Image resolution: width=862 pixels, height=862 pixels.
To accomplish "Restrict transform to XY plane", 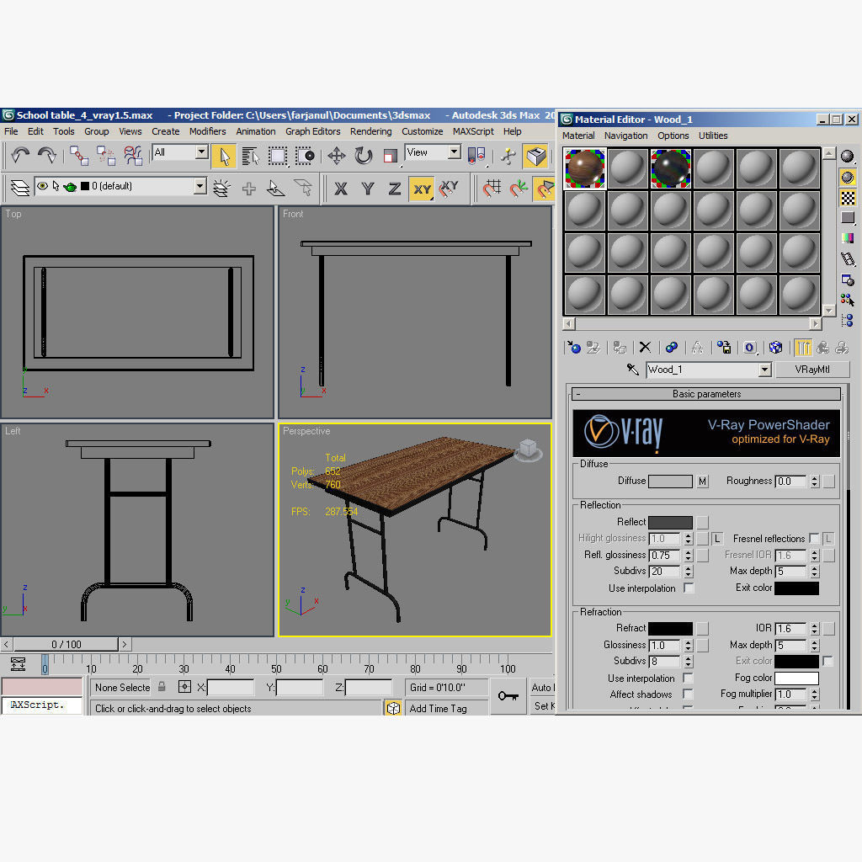I will coord(422,189).
